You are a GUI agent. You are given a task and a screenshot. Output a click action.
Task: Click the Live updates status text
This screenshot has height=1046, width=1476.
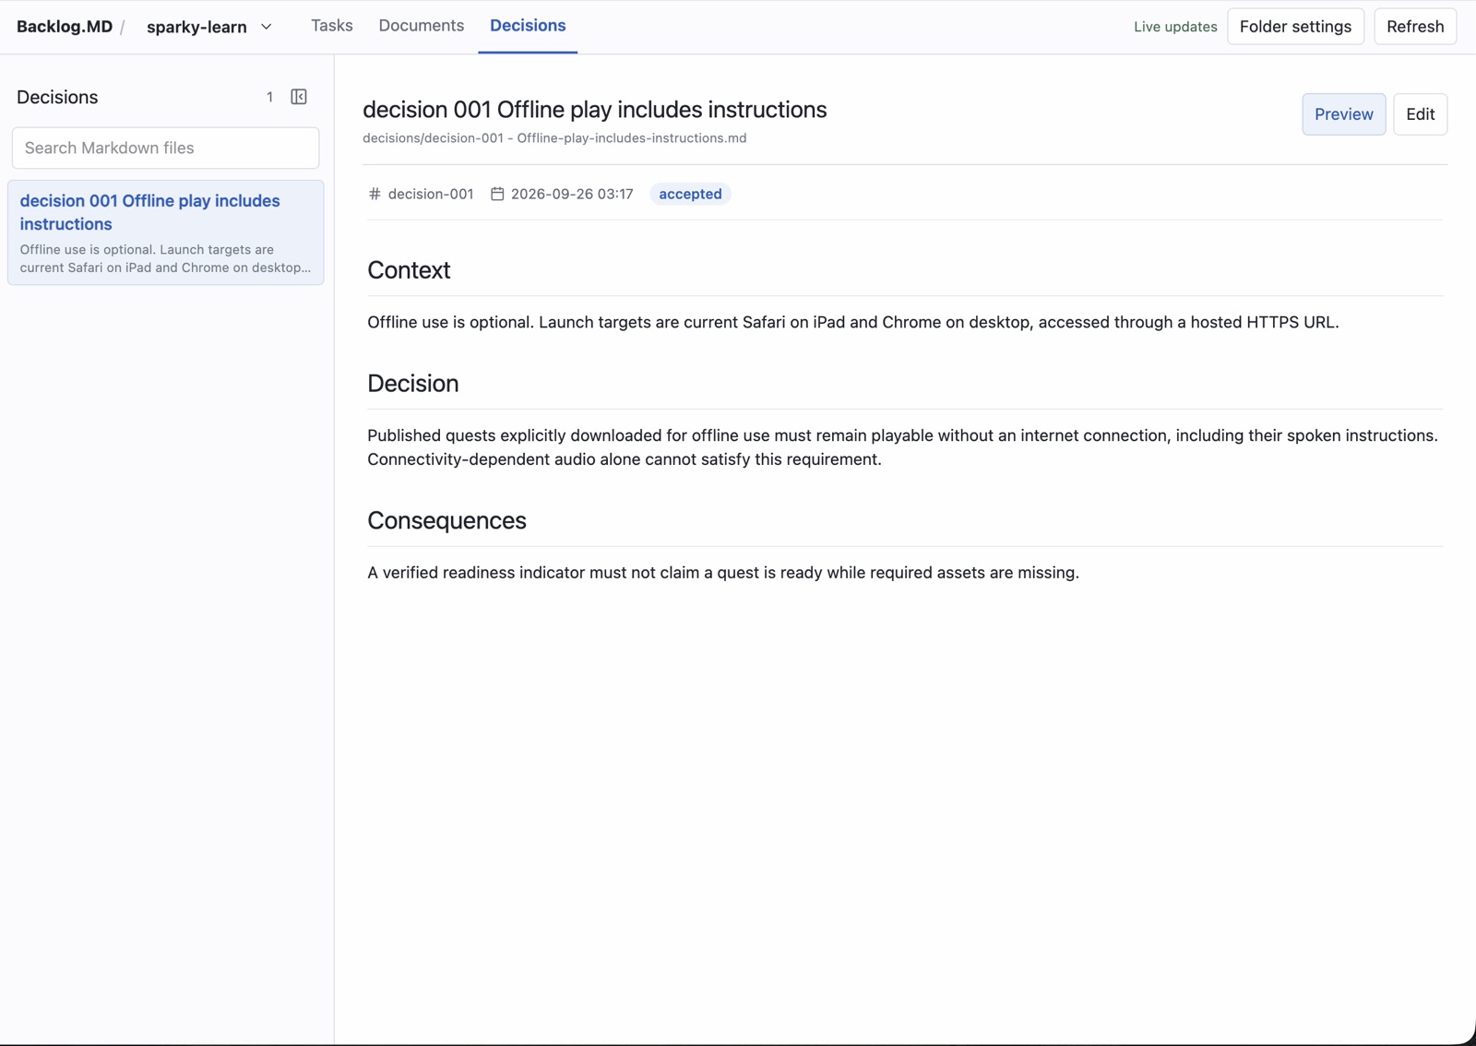coord(1175,27)
